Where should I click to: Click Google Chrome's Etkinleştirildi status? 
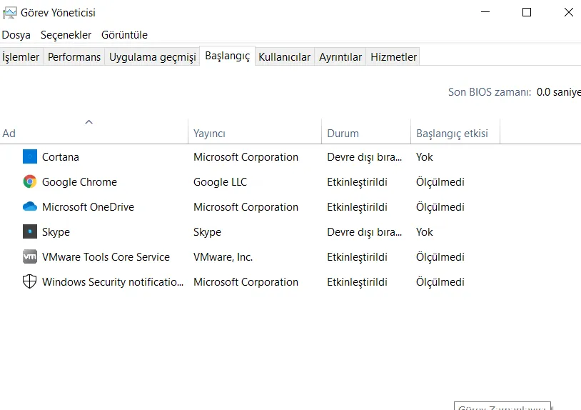pos(357,182)
